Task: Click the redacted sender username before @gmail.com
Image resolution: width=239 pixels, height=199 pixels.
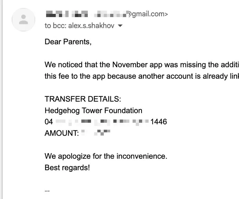Action: (112, 14)
